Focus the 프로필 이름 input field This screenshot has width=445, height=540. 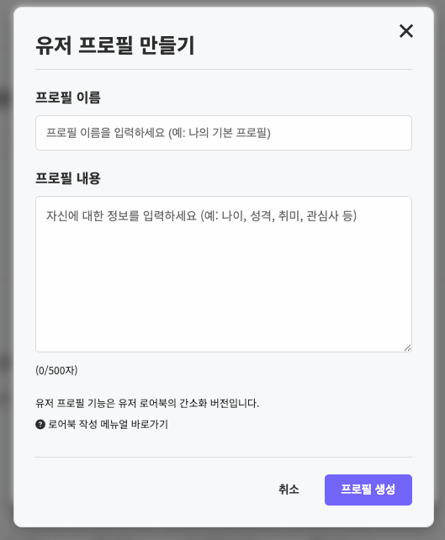224,133
